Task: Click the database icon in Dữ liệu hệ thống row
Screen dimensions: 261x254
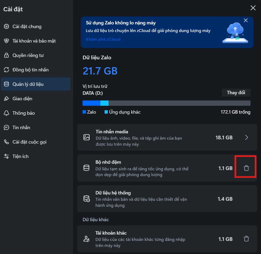Action: tap(86, 199)
